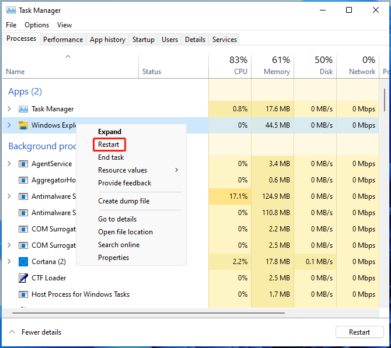Sort by the Name column header

[x=70, y=66]
